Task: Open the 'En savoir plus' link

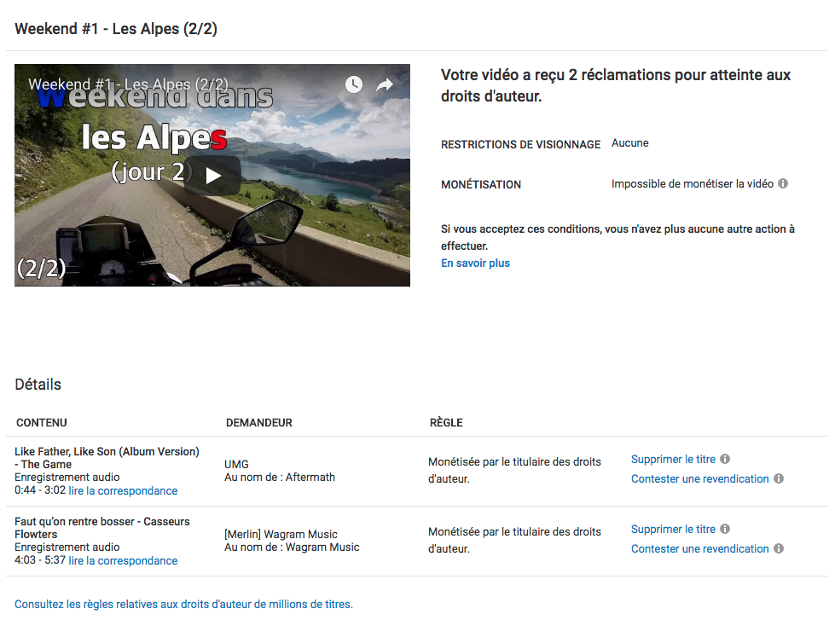Action: click(x=475, y=263)
